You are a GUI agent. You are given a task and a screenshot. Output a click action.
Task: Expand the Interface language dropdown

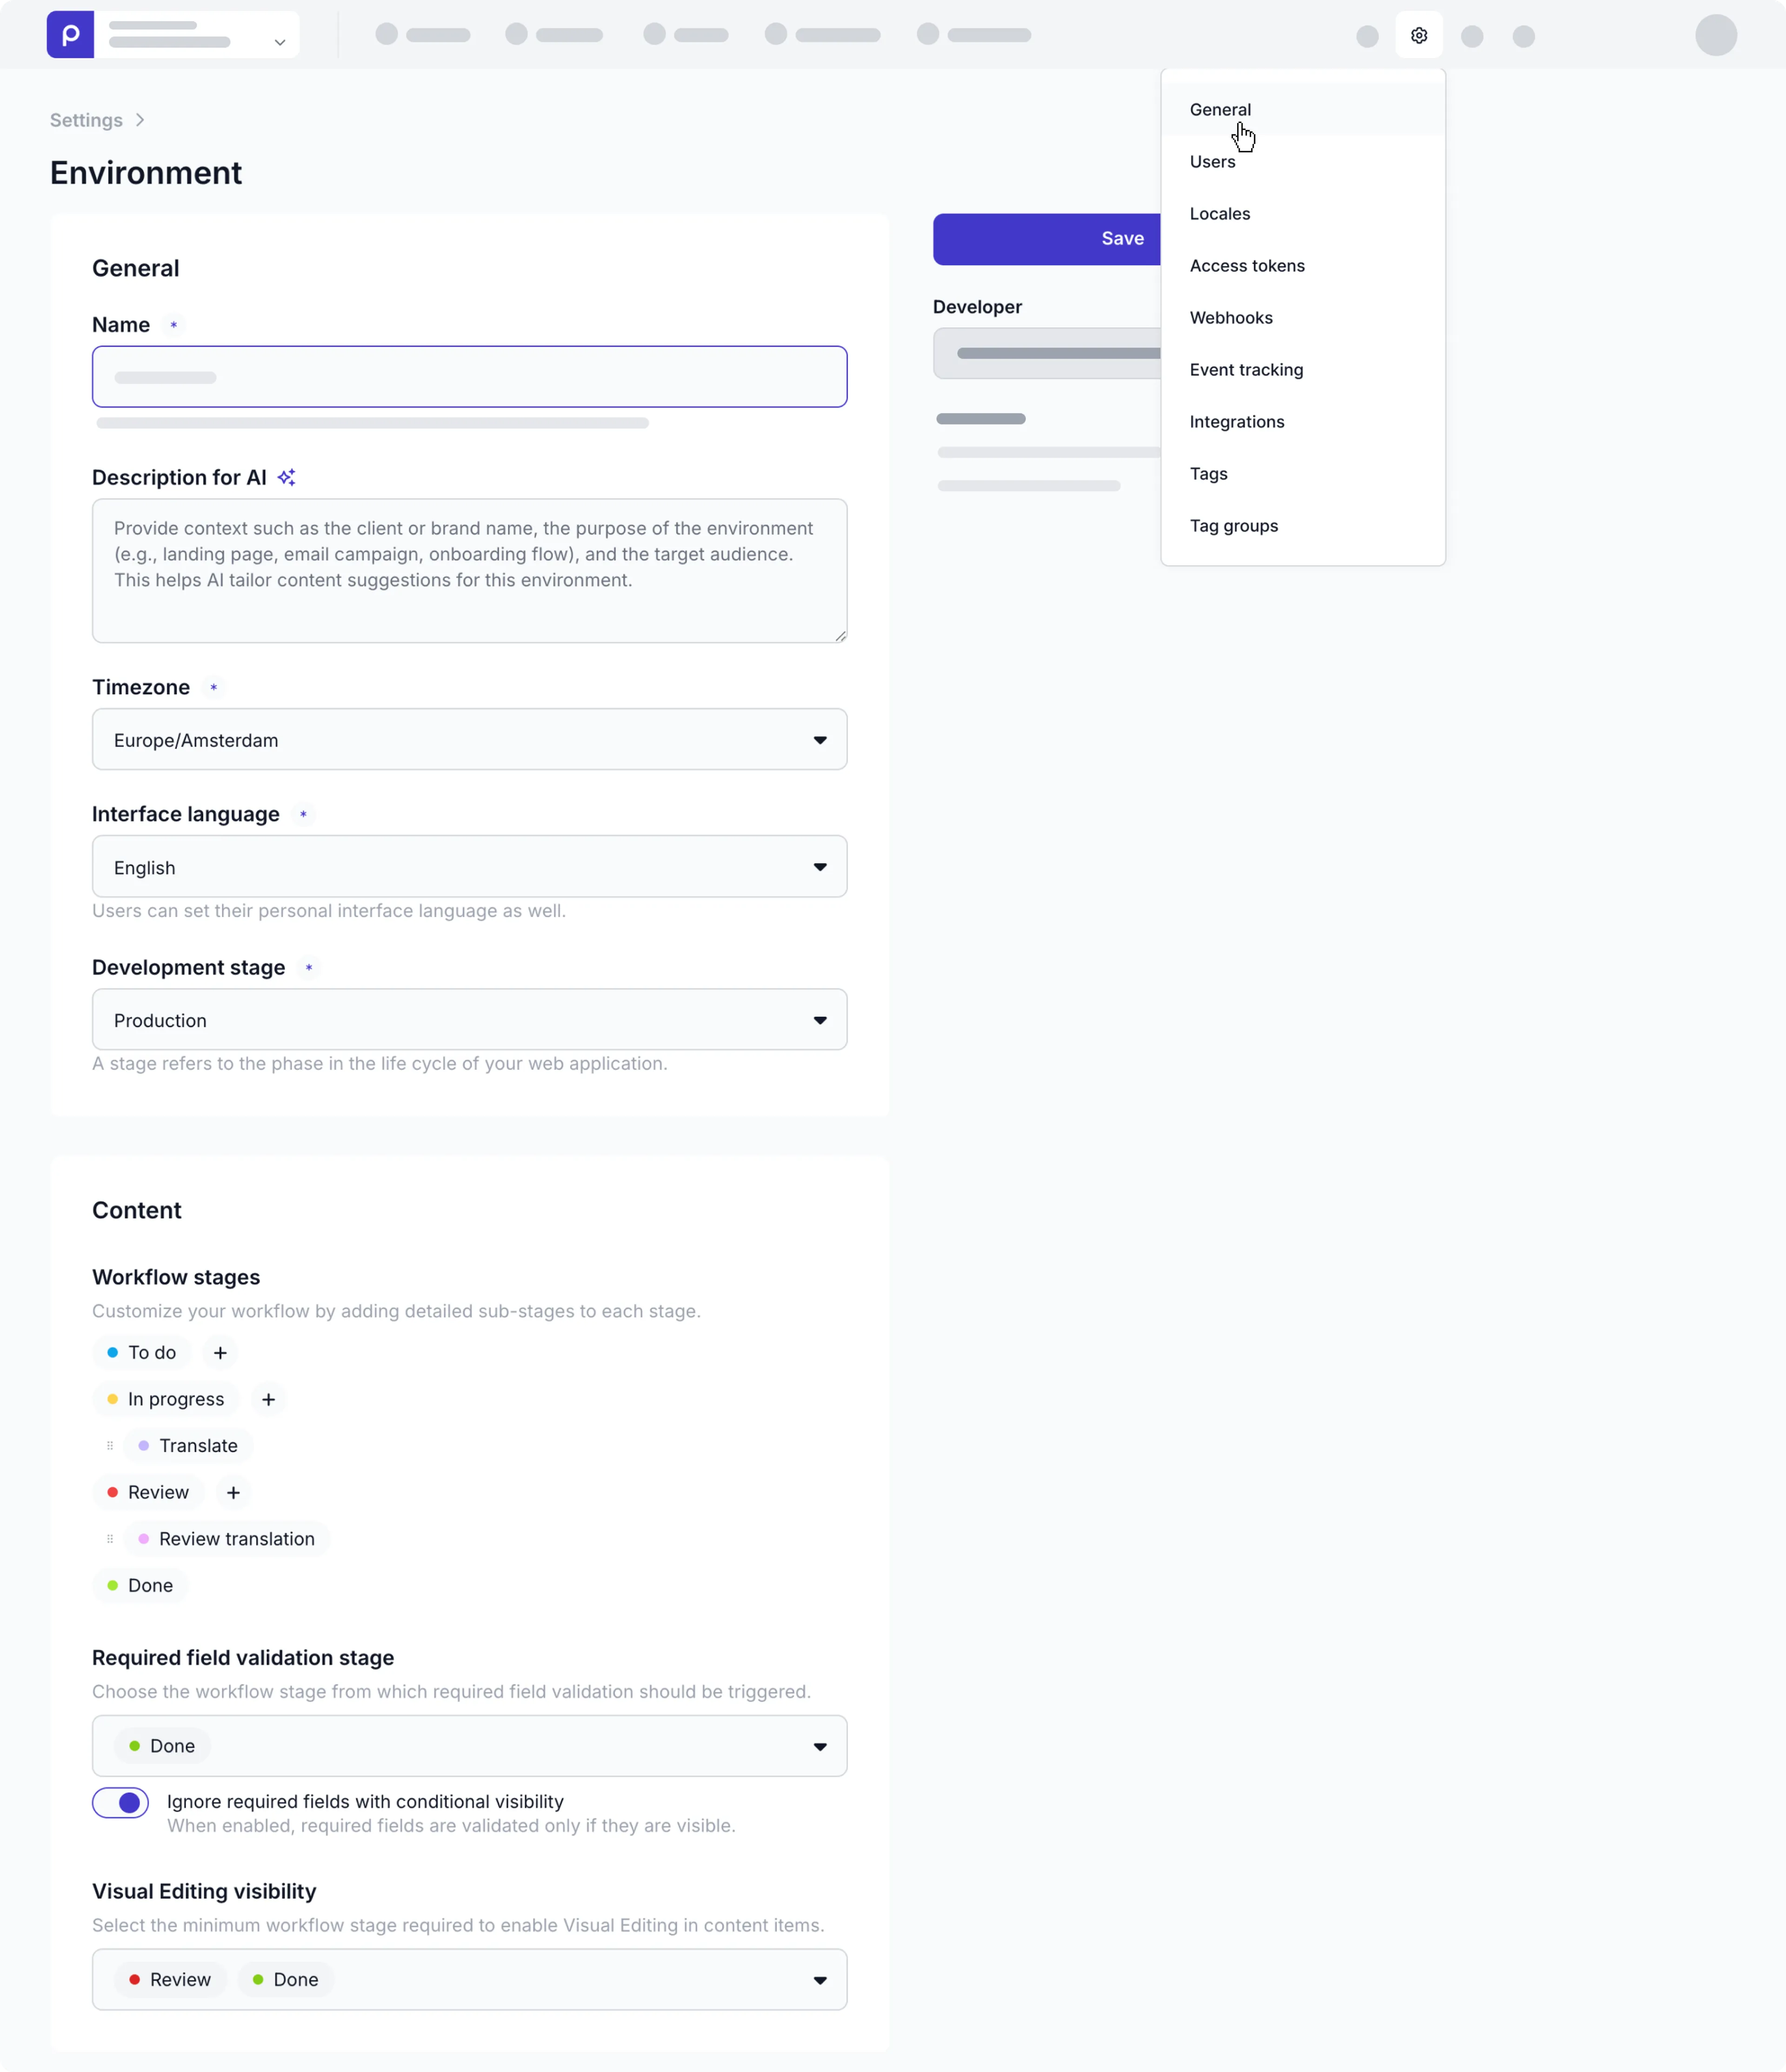(x=469, y=867)
